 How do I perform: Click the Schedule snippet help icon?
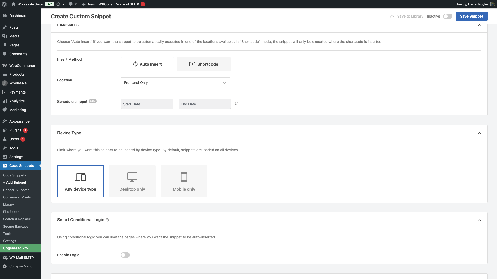click(x=236, y=103)
